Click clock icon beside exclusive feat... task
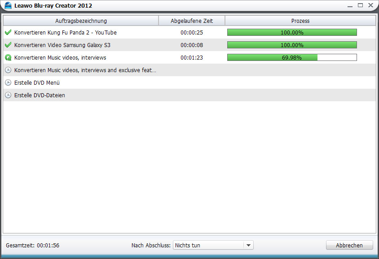 click(8, 70)
